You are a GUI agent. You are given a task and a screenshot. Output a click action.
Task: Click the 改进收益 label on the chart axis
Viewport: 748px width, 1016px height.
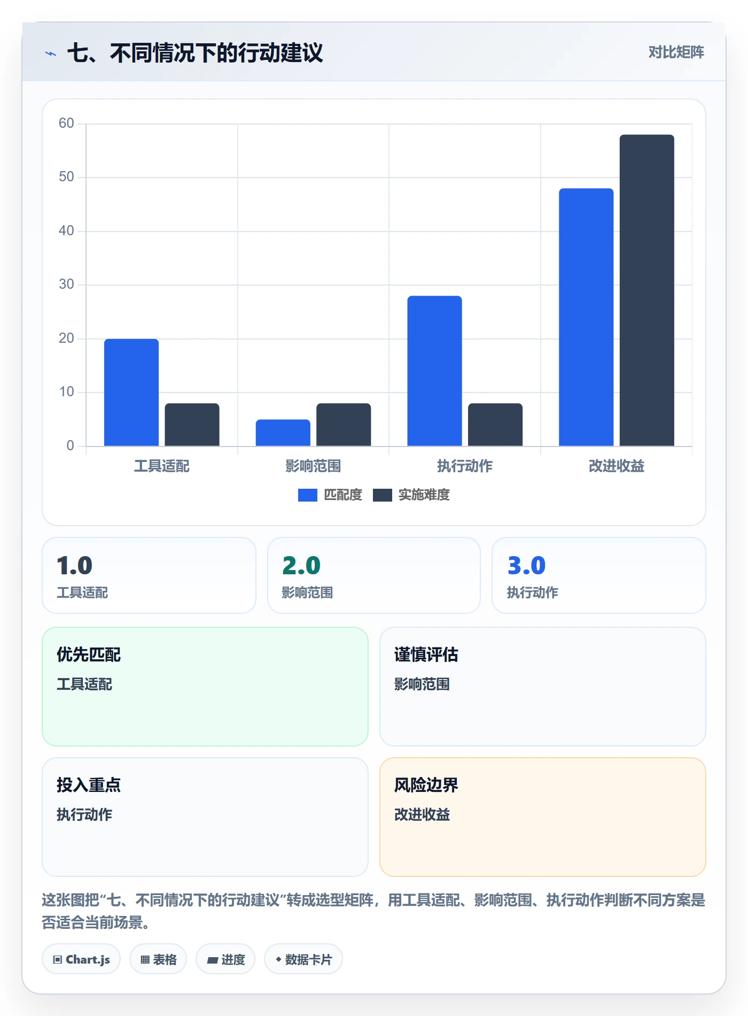click(617, 466)
